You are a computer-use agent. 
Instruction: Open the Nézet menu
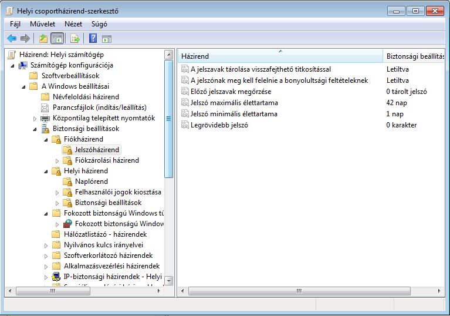(x=73, y=24)
